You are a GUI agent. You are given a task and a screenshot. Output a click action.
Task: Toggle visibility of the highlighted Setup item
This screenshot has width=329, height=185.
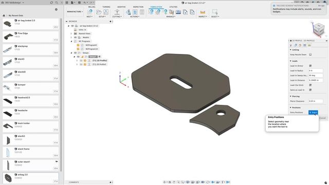(x=78, y=57)
